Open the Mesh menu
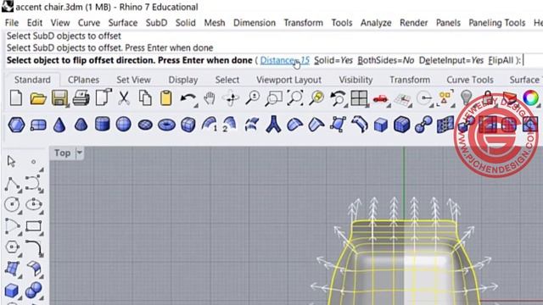Viewport: 543px width, 305px height. [215, 23]
